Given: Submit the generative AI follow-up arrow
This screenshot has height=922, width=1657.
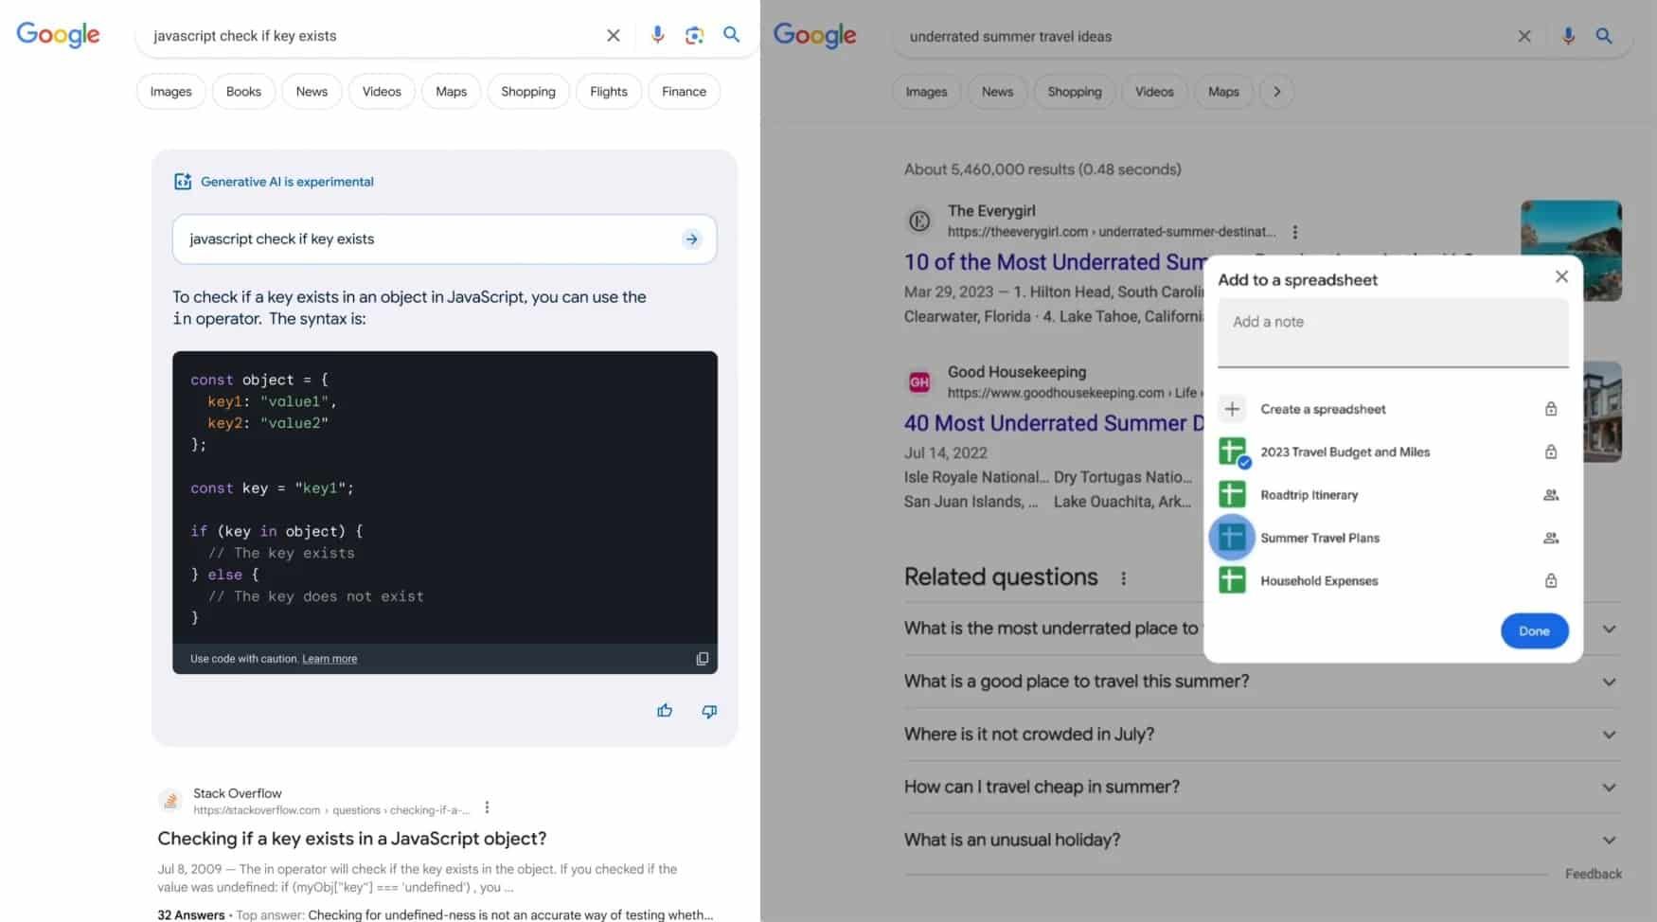Looking at the screenshot, I should tap(691, 239).
